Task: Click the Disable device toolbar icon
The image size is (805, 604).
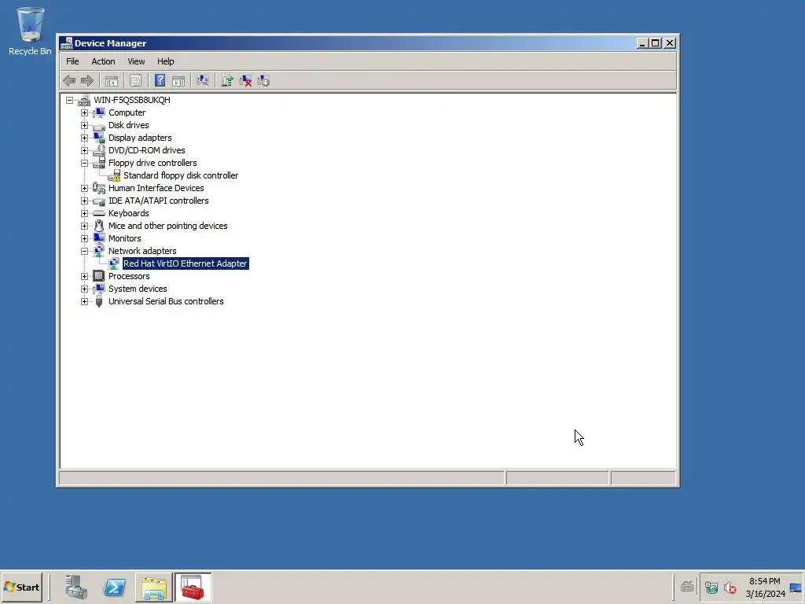Action: [263, 81]
